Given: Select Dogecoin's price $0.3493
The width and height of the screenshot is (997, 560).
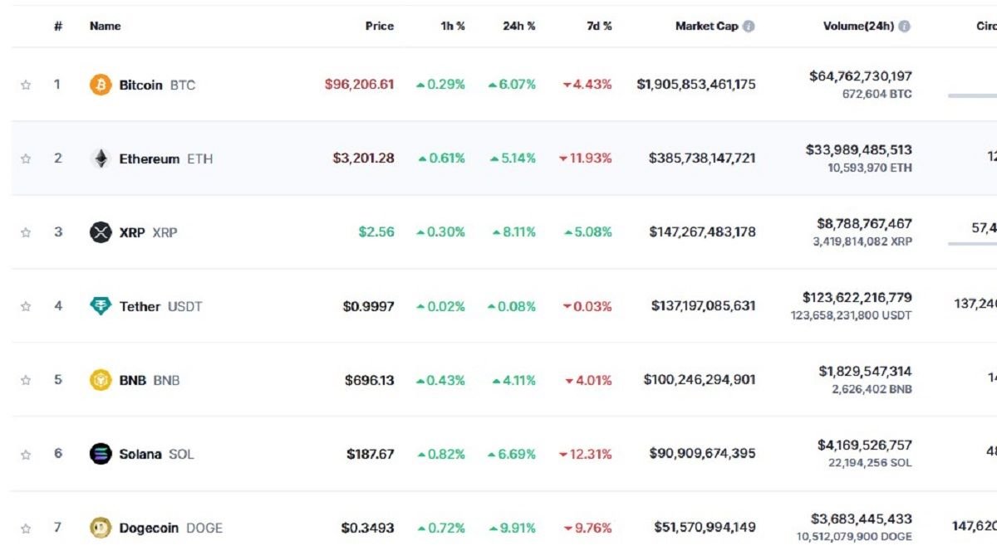Looking at the screenshot, I should [368, 528].
